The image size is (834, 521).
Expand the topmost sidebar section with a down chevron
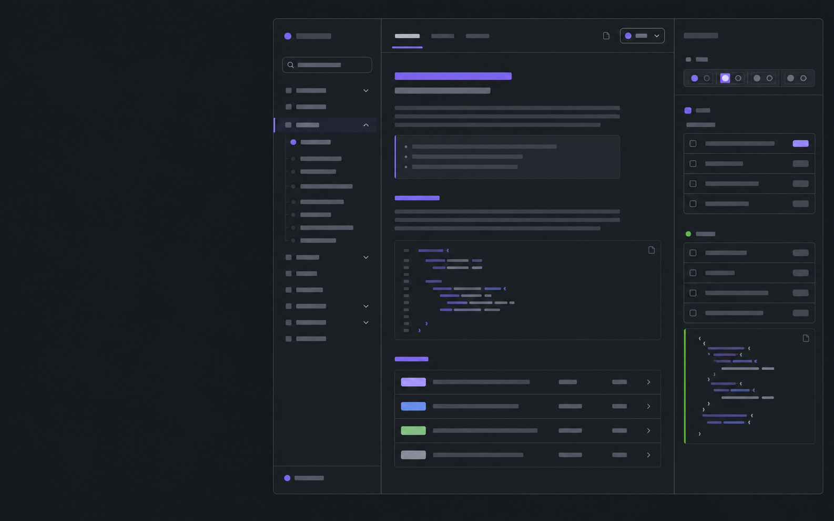pos(366,91)
